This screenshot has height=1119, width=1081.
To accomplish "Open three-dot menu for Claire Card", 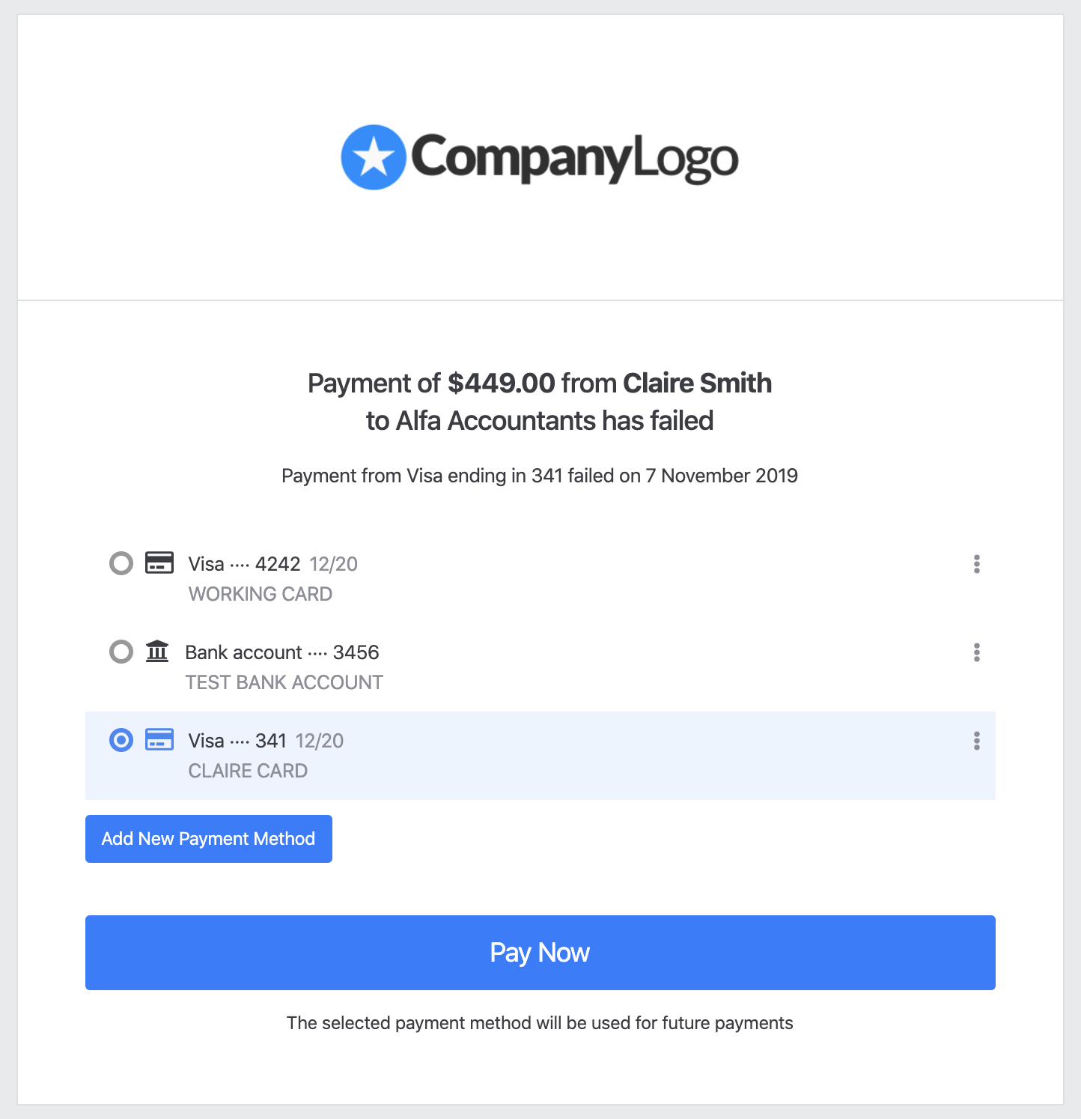I will point(976,741).
